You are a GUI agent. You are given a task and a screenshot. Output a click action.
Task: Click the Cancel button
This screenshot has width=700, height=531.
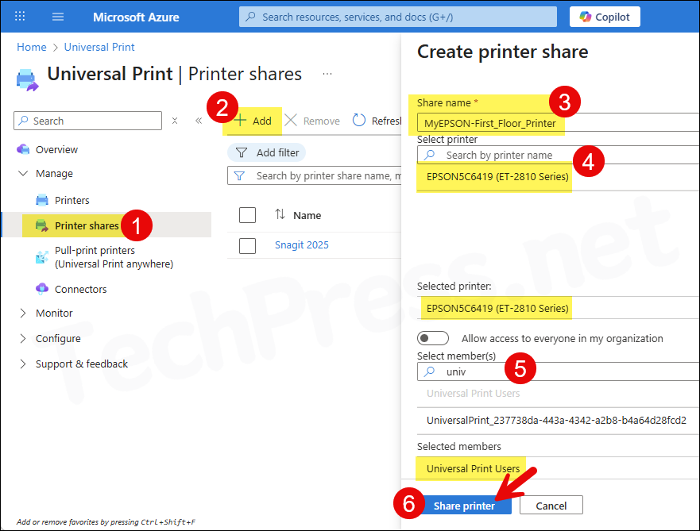551,506
